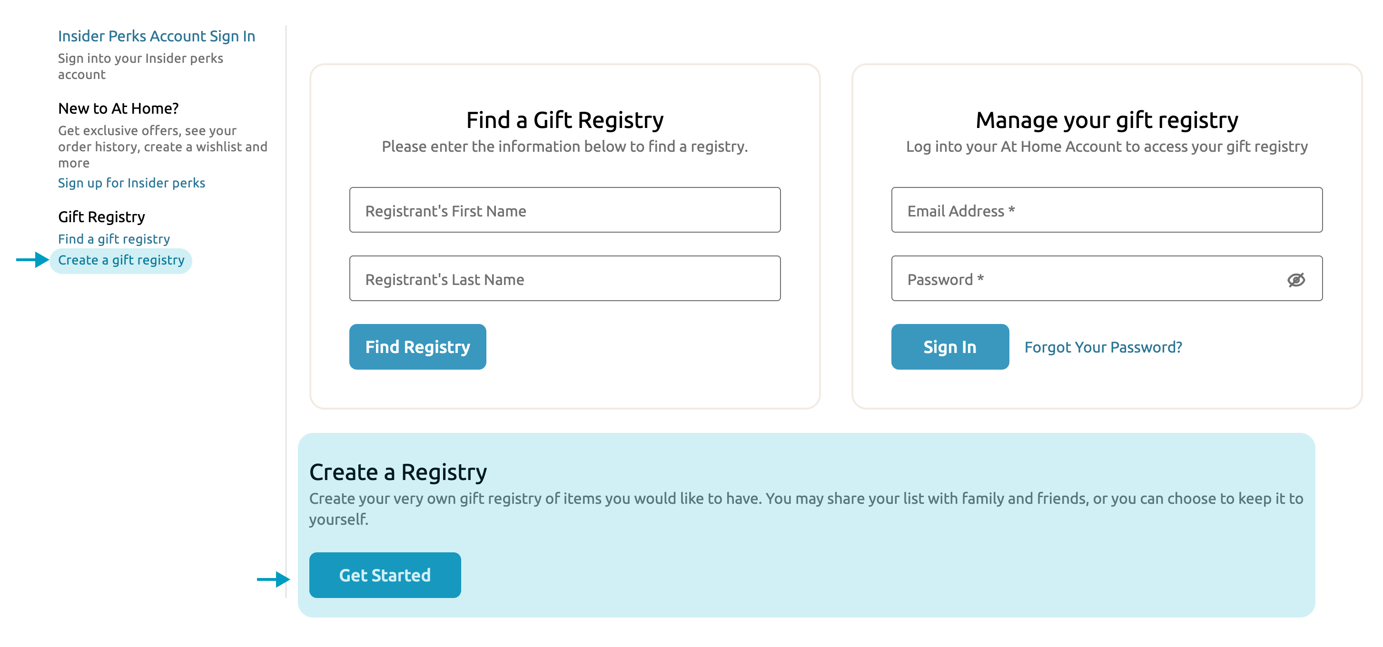The height and width of the screenshot is (647, 1383).
Task: Click the Email Address field
Action: click(x=1106, y=210)
